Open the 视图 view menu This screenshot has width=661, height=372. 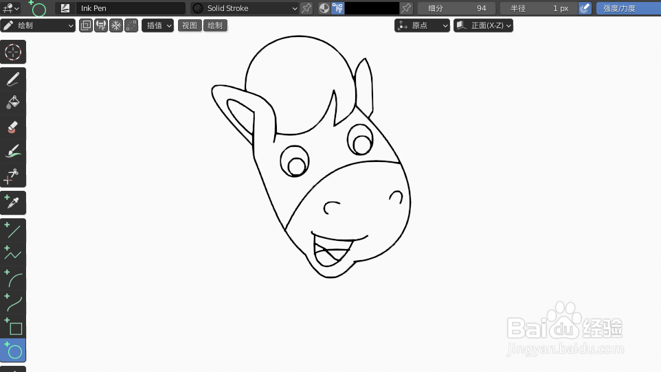[x=190, y=25]
